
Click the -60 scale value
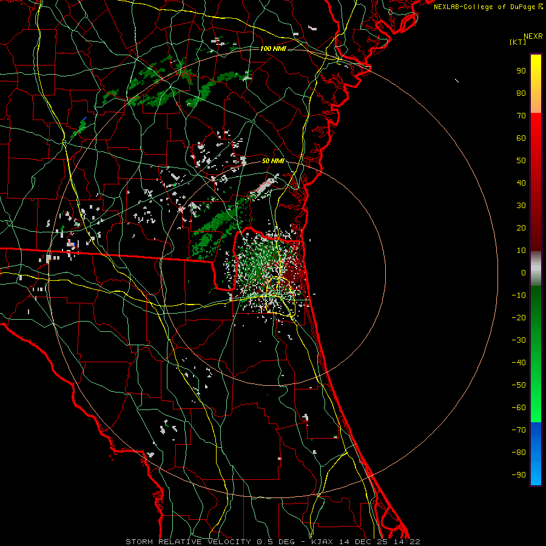click(x=519, y=408)
